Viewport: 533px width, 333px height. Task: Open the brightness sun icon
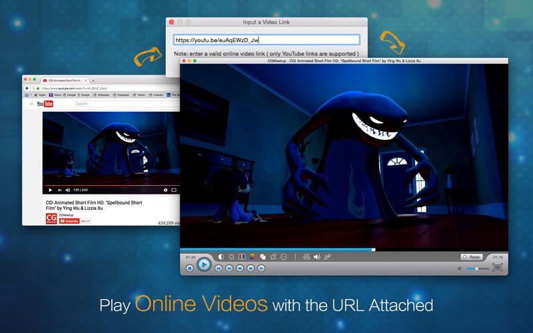[x=231, y=257]
